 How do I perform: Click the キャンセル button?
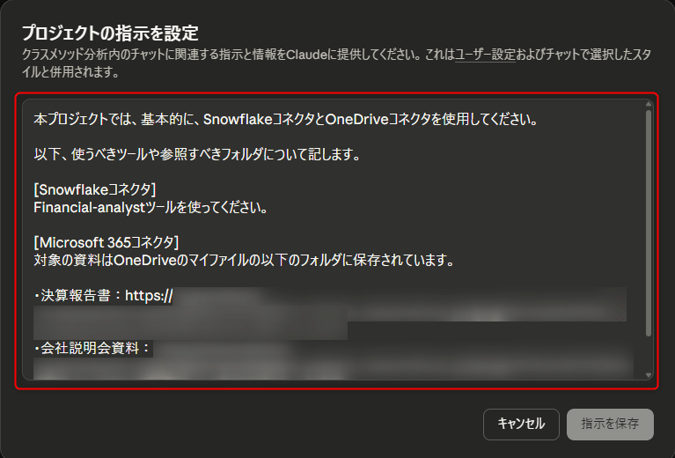pos(521,425)
